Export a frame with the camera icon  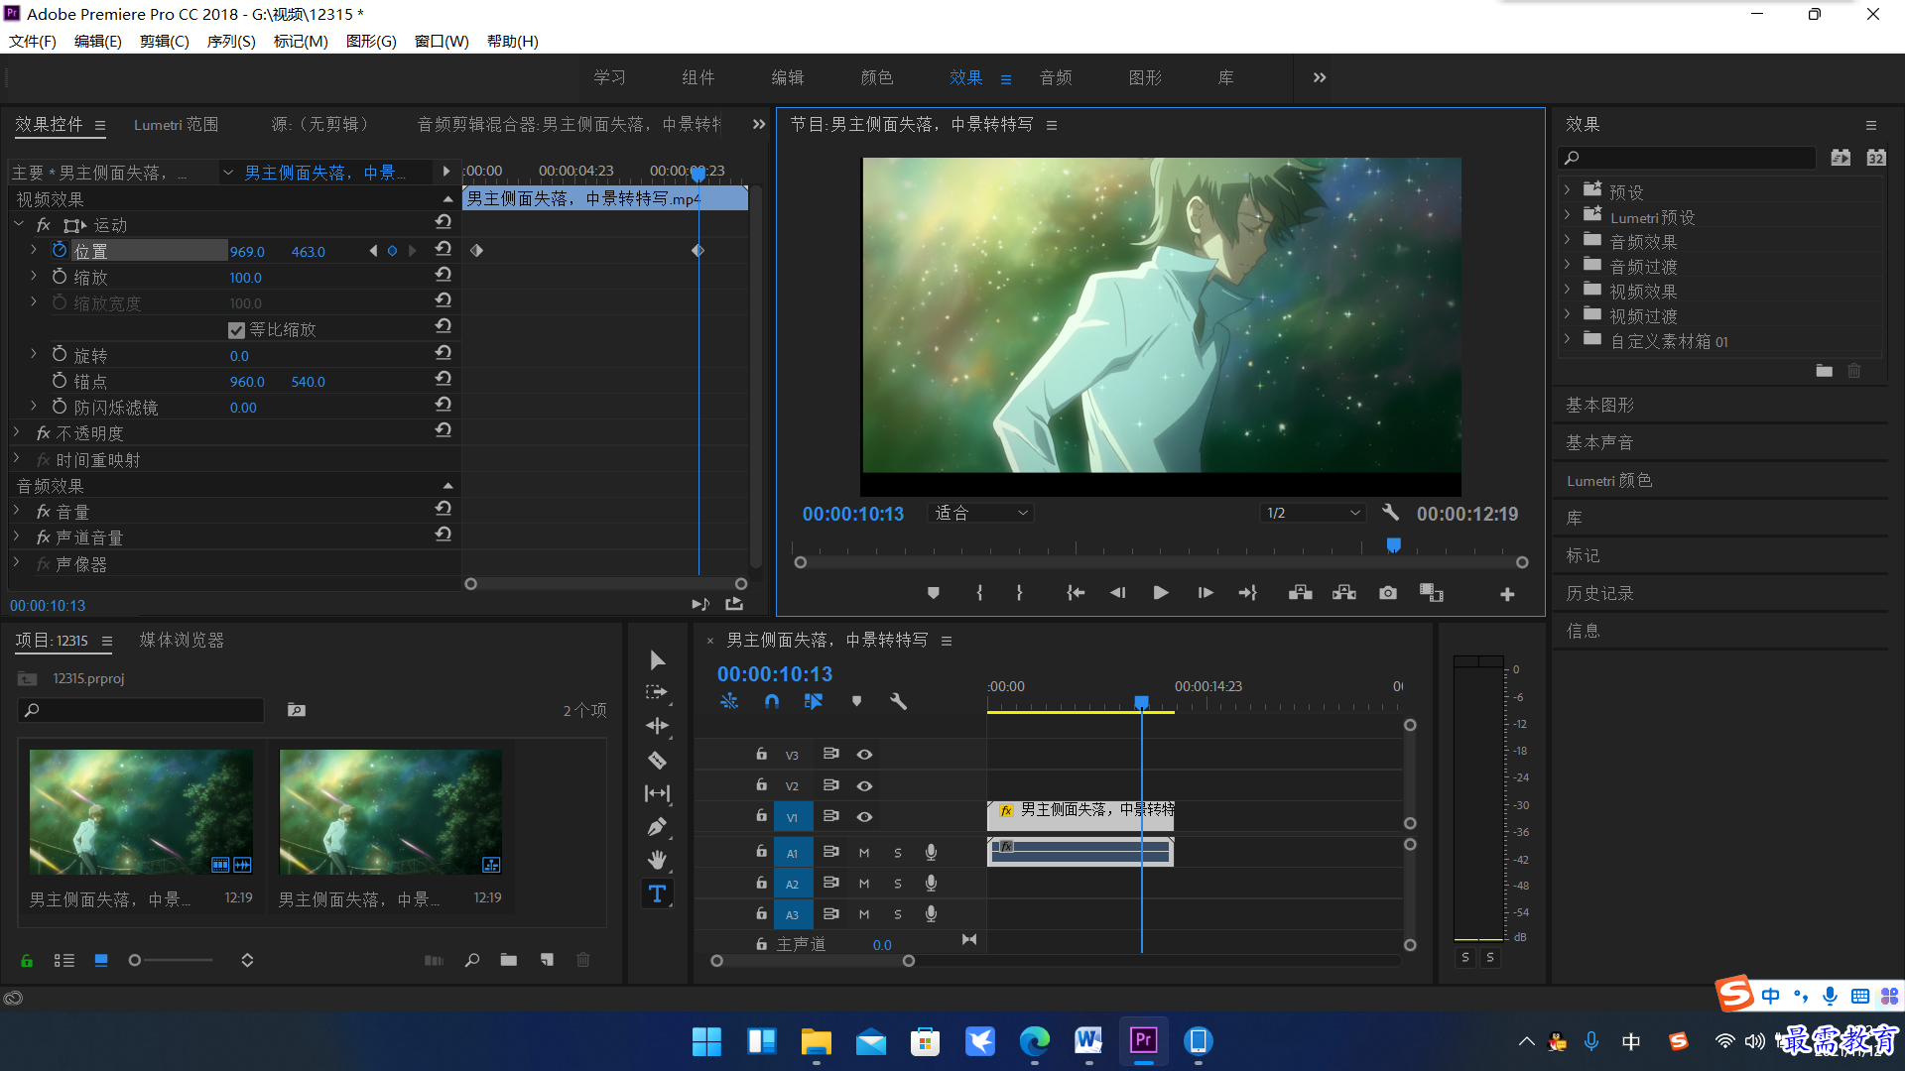(1388, 593)
